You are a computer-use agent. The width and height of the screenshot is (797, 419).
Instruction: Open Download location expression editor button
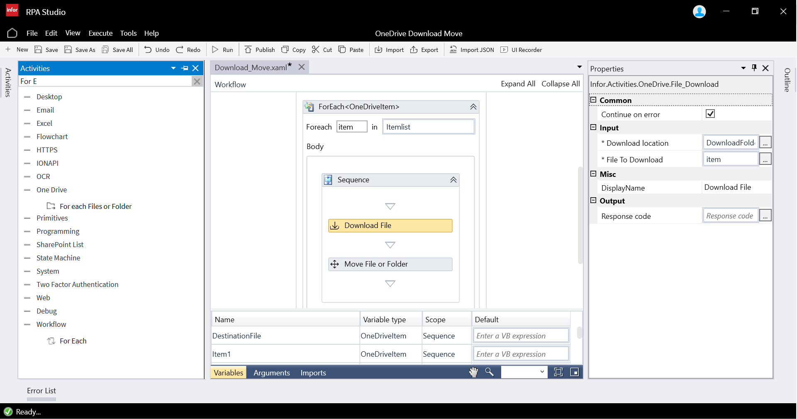tap(765, 143)
